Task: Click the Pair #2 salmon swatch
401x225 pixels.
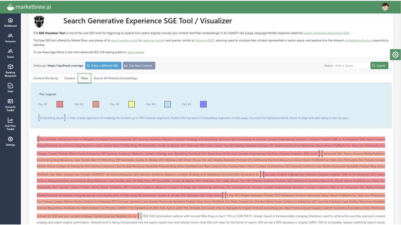Action: pos(96,104)
